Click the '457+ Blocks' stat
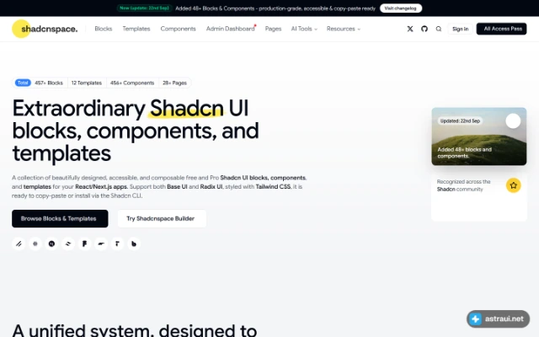 click(49, 83)
